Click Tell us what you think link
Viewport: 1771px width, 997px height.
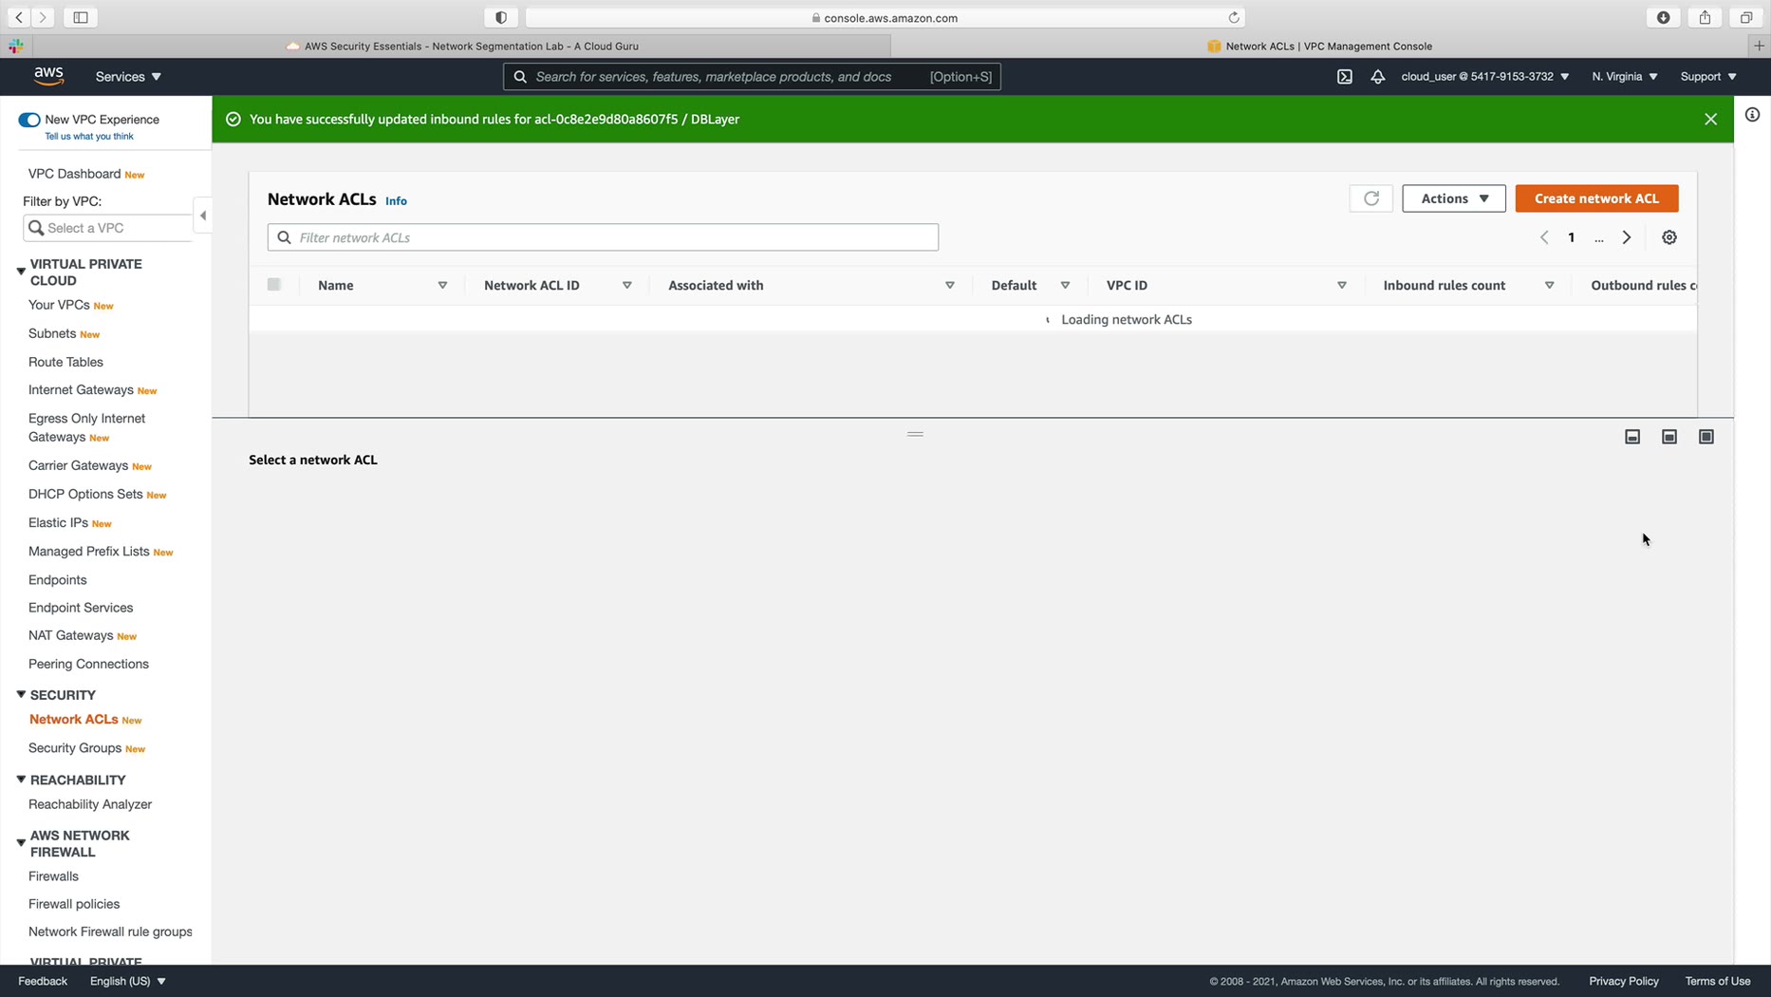point(89,137)
